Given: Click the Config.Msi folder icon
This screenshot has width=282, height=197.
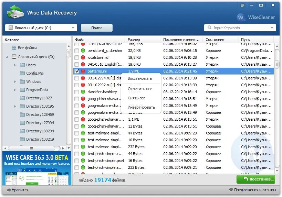Looking at the screenshot, I should click(x=22, y=73).
